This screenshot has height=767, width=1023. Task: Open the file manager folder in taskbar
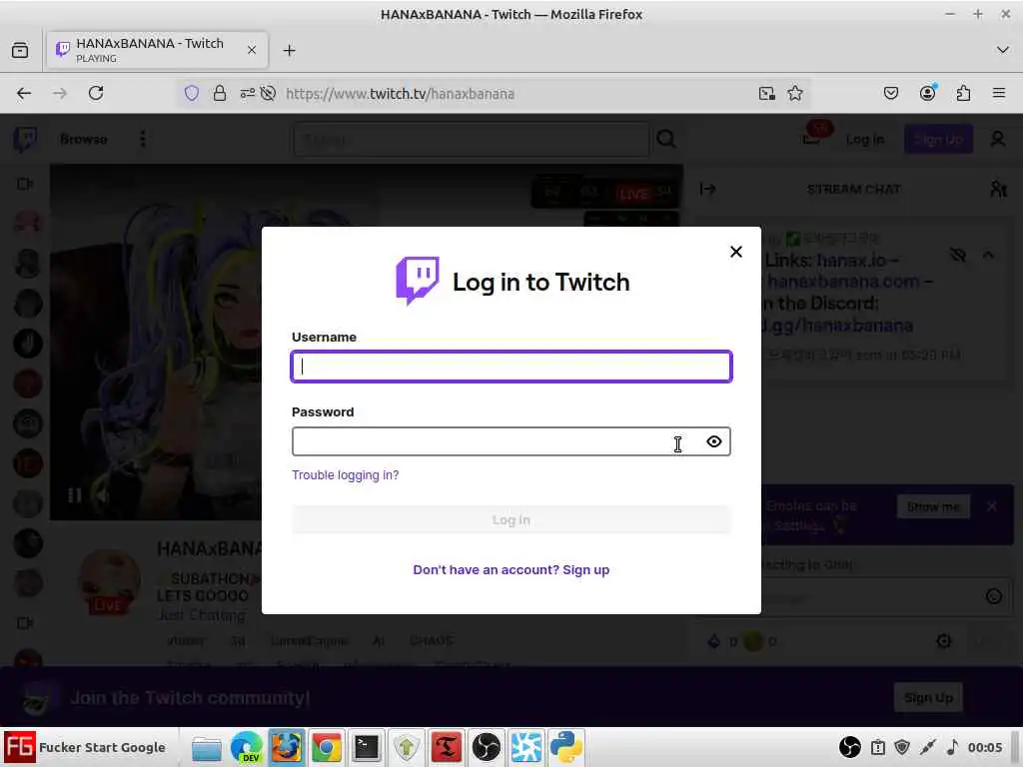click(x=206, y=747)
